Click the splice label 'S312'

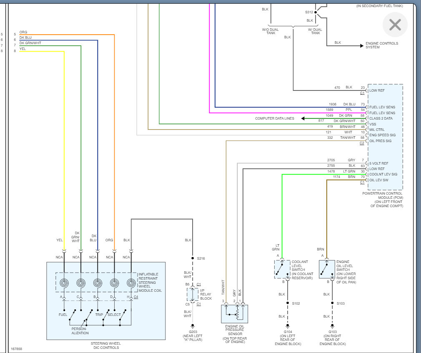(x=309, y=13)
